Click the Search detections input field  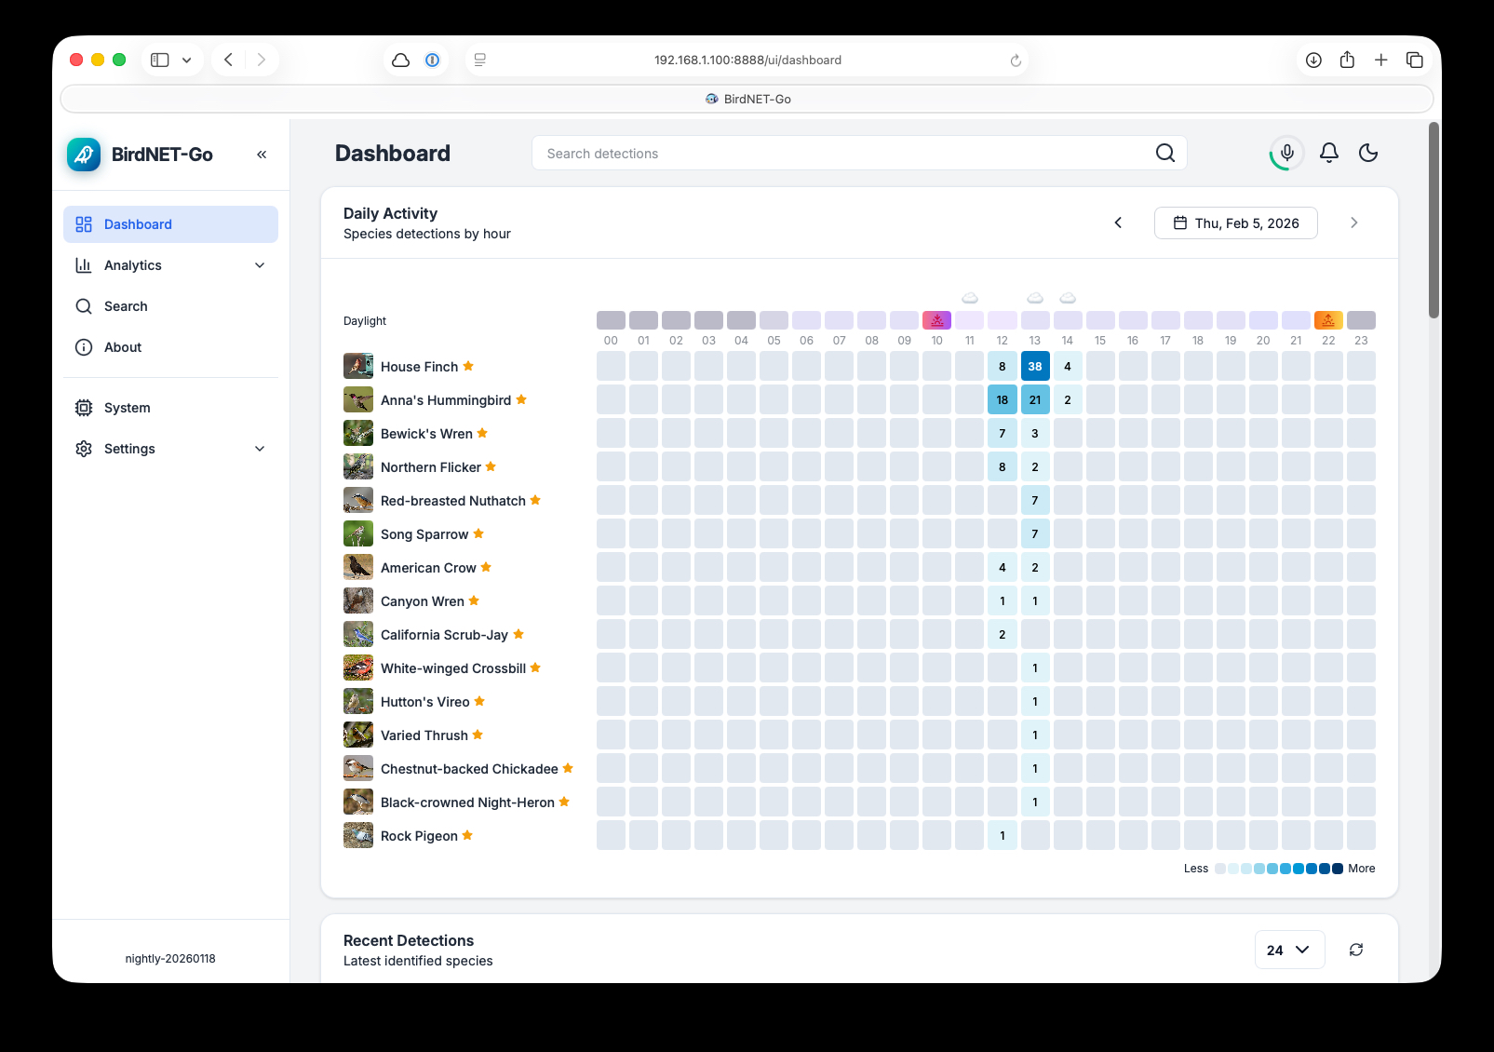[x=838, y=154]
